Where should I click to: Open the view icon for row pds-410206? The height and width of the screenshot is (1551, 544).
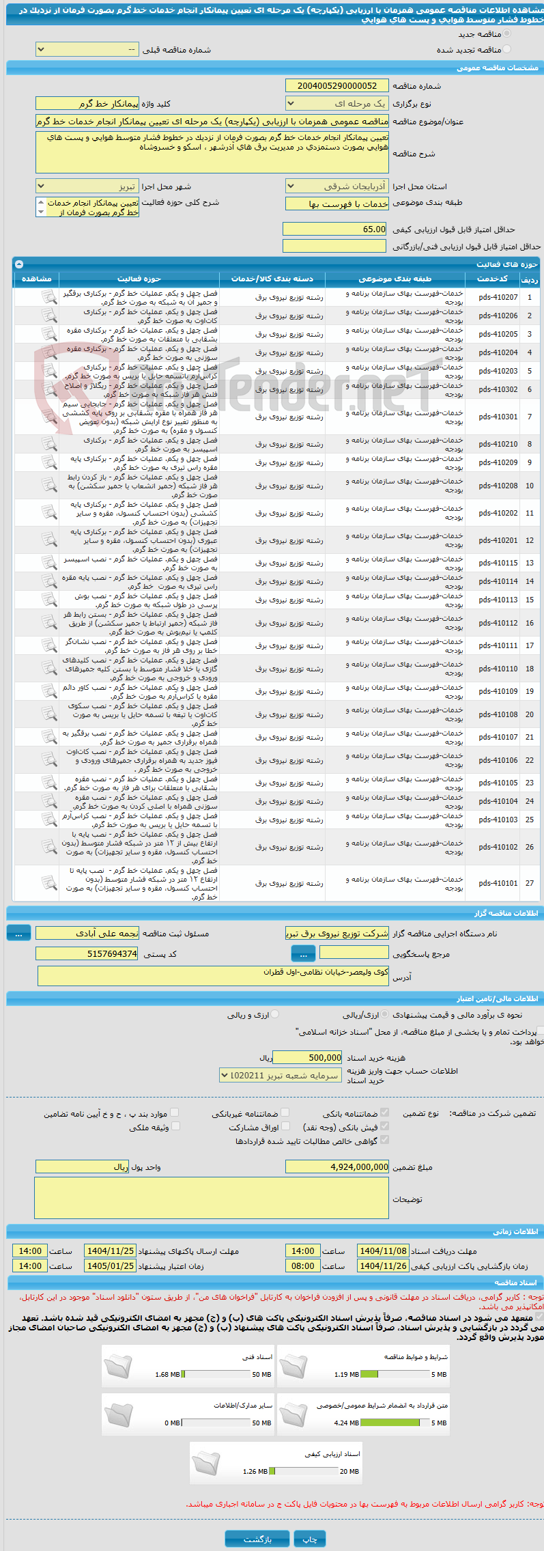click(48, 316)
